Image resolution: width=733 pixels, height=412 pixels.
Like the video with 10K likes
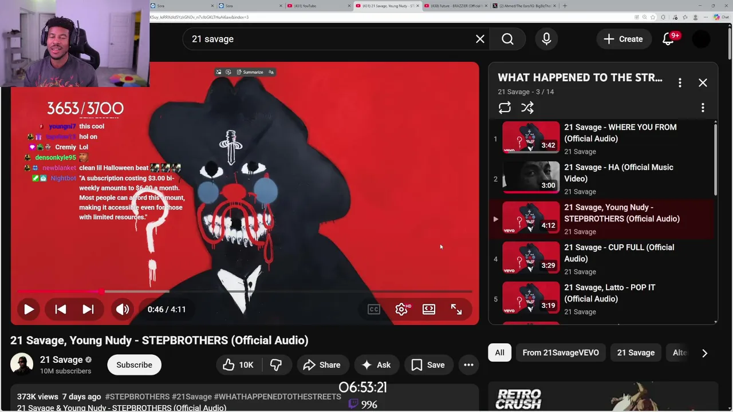(238, 365)
